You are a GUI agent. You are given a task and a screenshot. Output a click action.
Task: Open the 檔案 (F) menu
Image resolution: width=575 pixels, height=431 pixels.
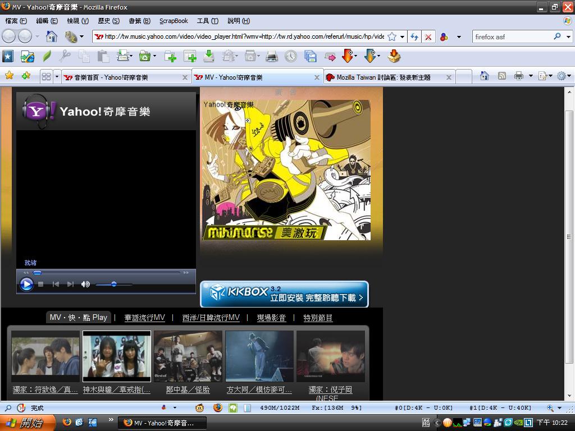click(16, 21)
